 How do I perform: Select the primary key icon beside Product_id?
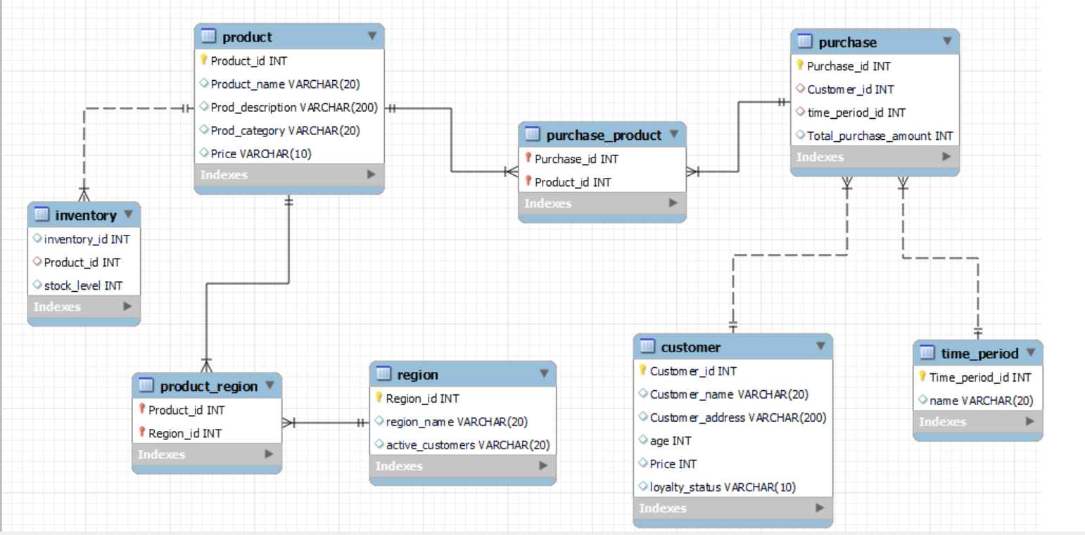[x=205, y=61]
